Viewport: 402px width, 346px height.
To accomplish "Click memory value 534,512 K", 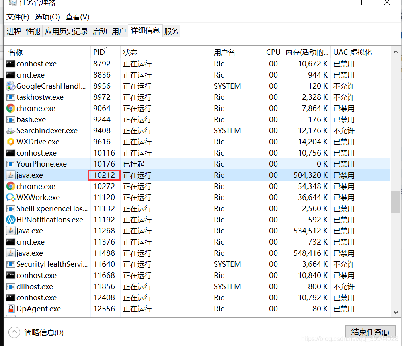I will (310, 231).
